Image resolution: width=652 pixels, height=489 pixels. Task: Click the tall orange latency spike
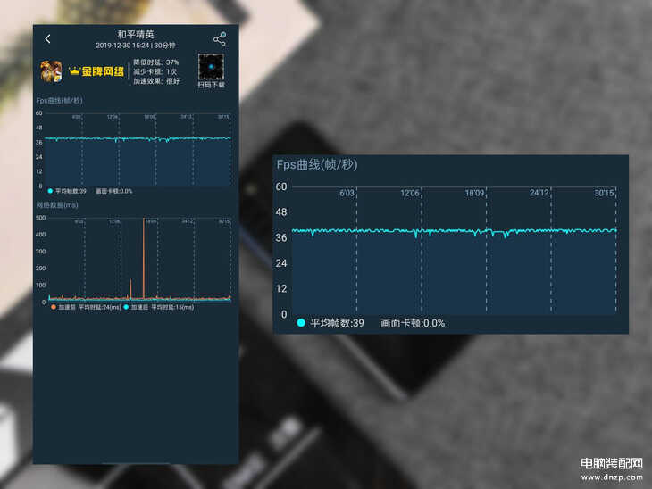[144, 258]
